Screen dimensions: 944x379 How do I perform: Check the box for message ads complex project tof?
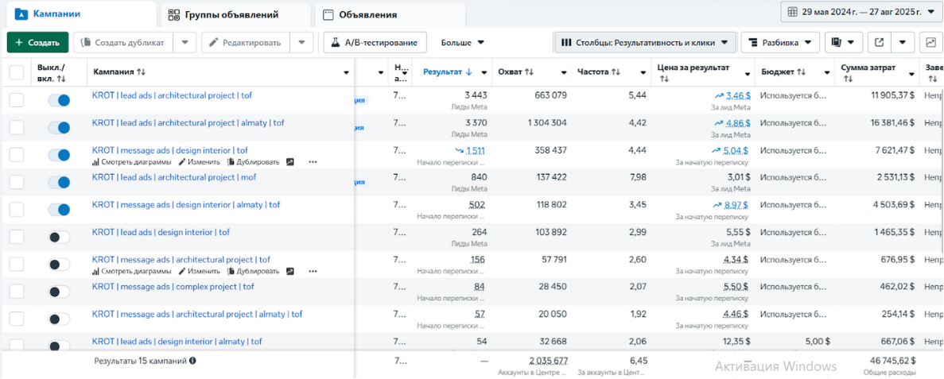coord(17,292)
